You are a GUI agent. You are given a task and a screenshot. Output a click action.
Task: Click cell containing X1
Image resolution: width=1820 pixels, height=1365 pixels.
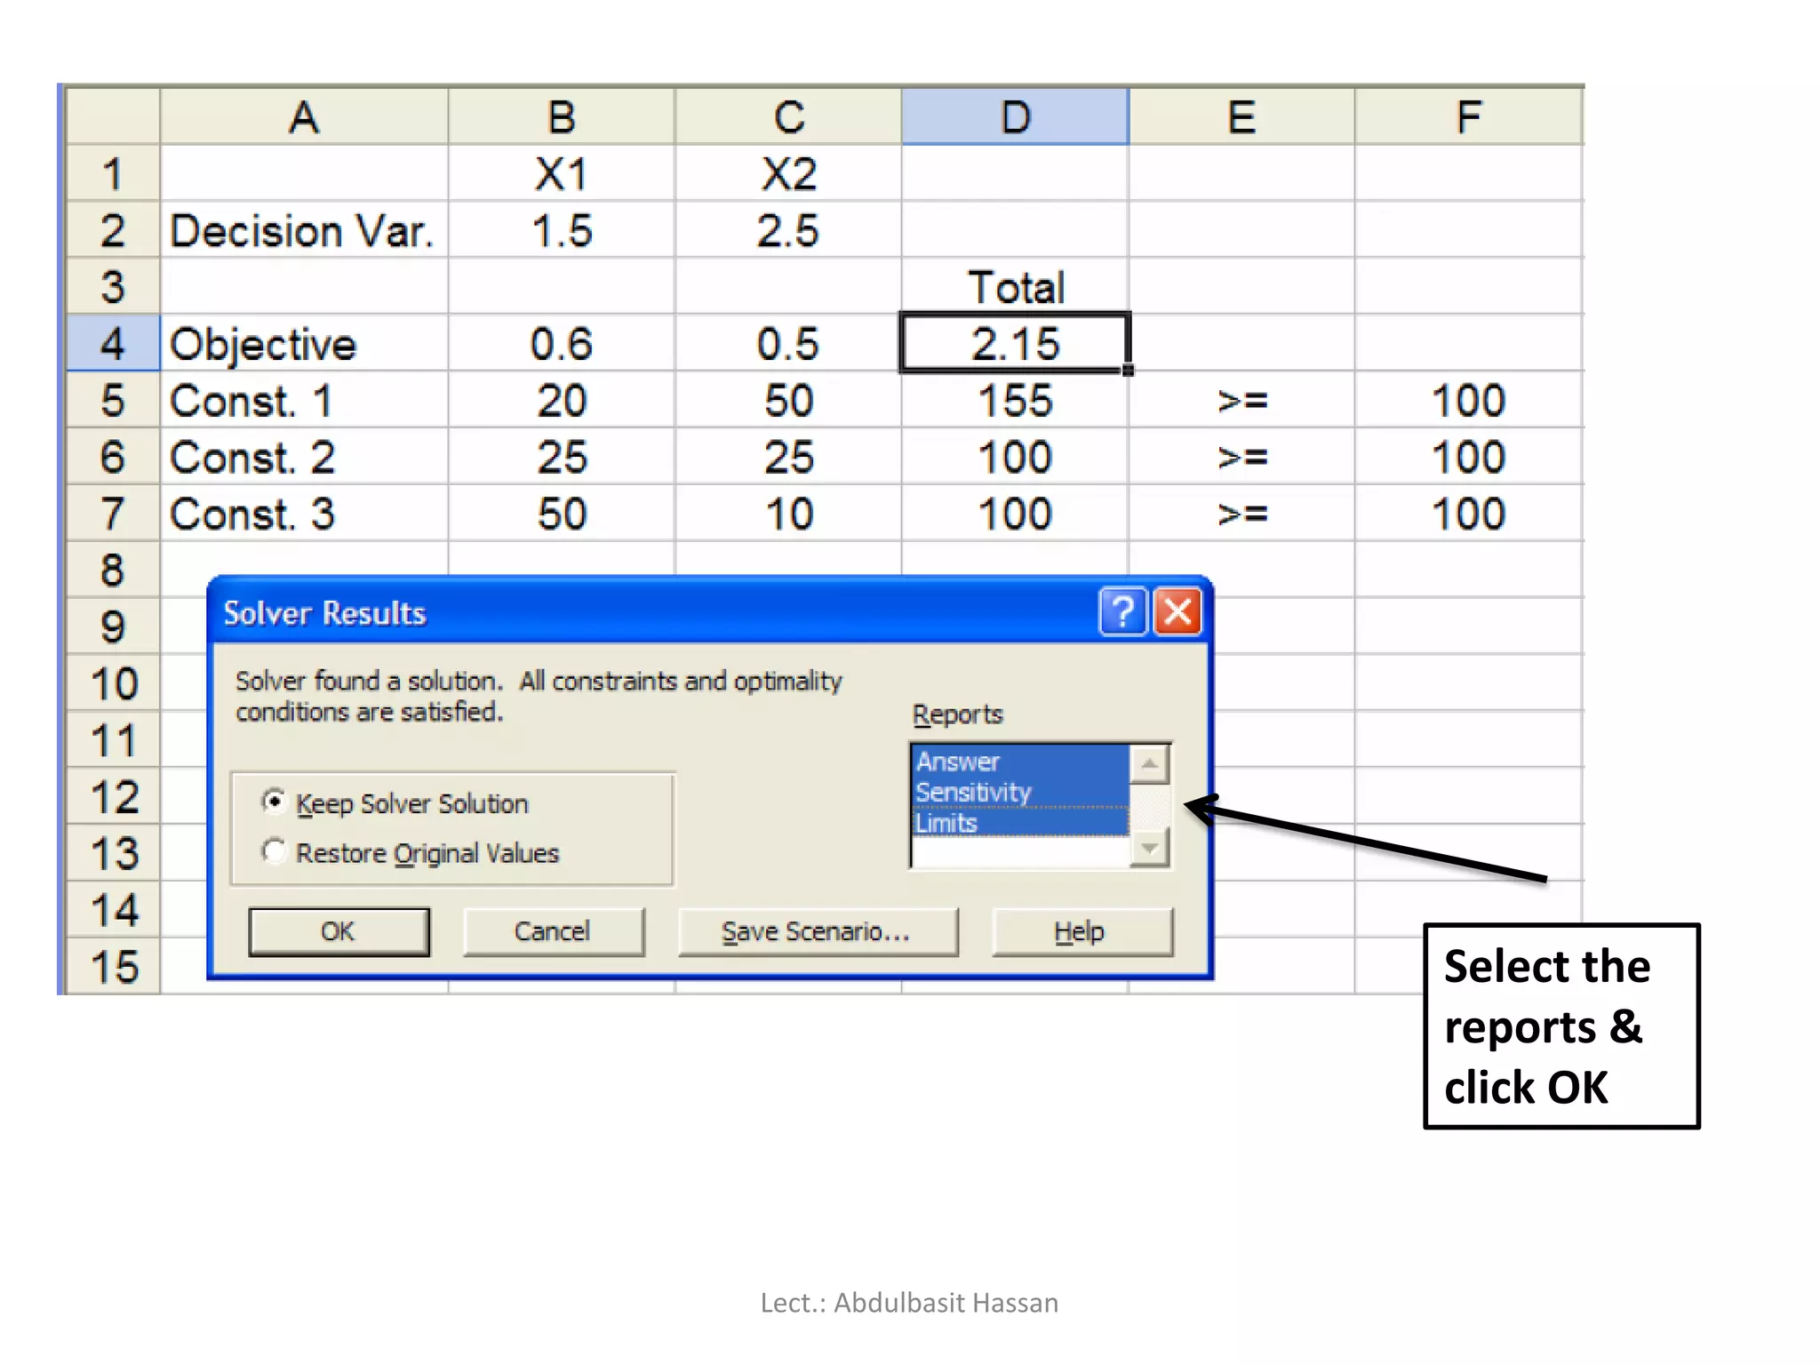562,173
